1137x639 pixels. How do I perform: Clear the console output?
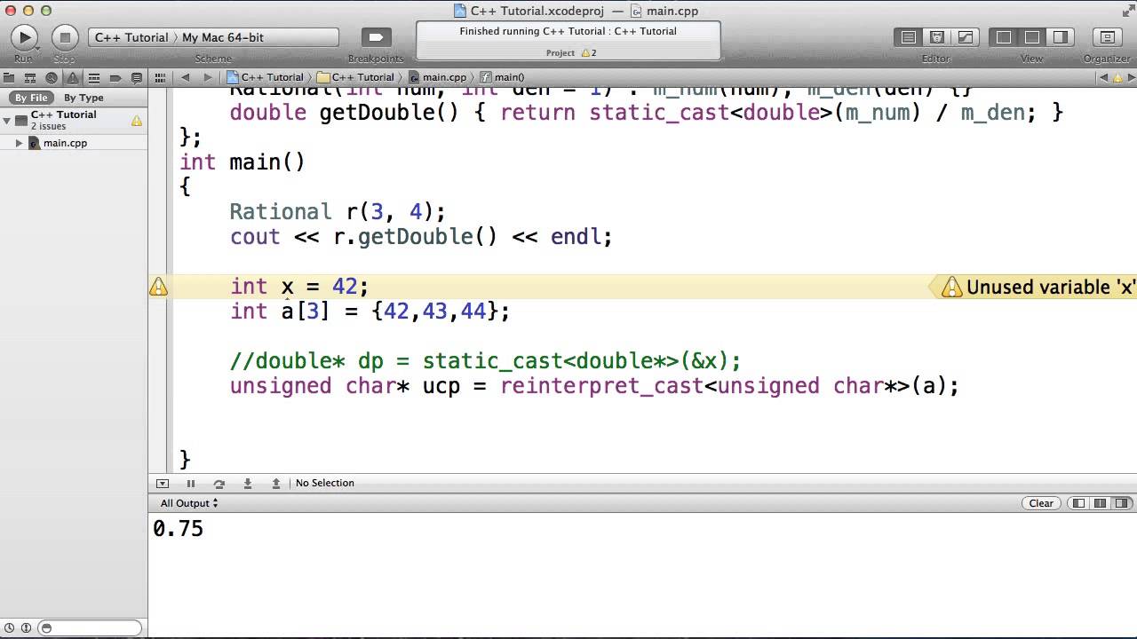1041,503
